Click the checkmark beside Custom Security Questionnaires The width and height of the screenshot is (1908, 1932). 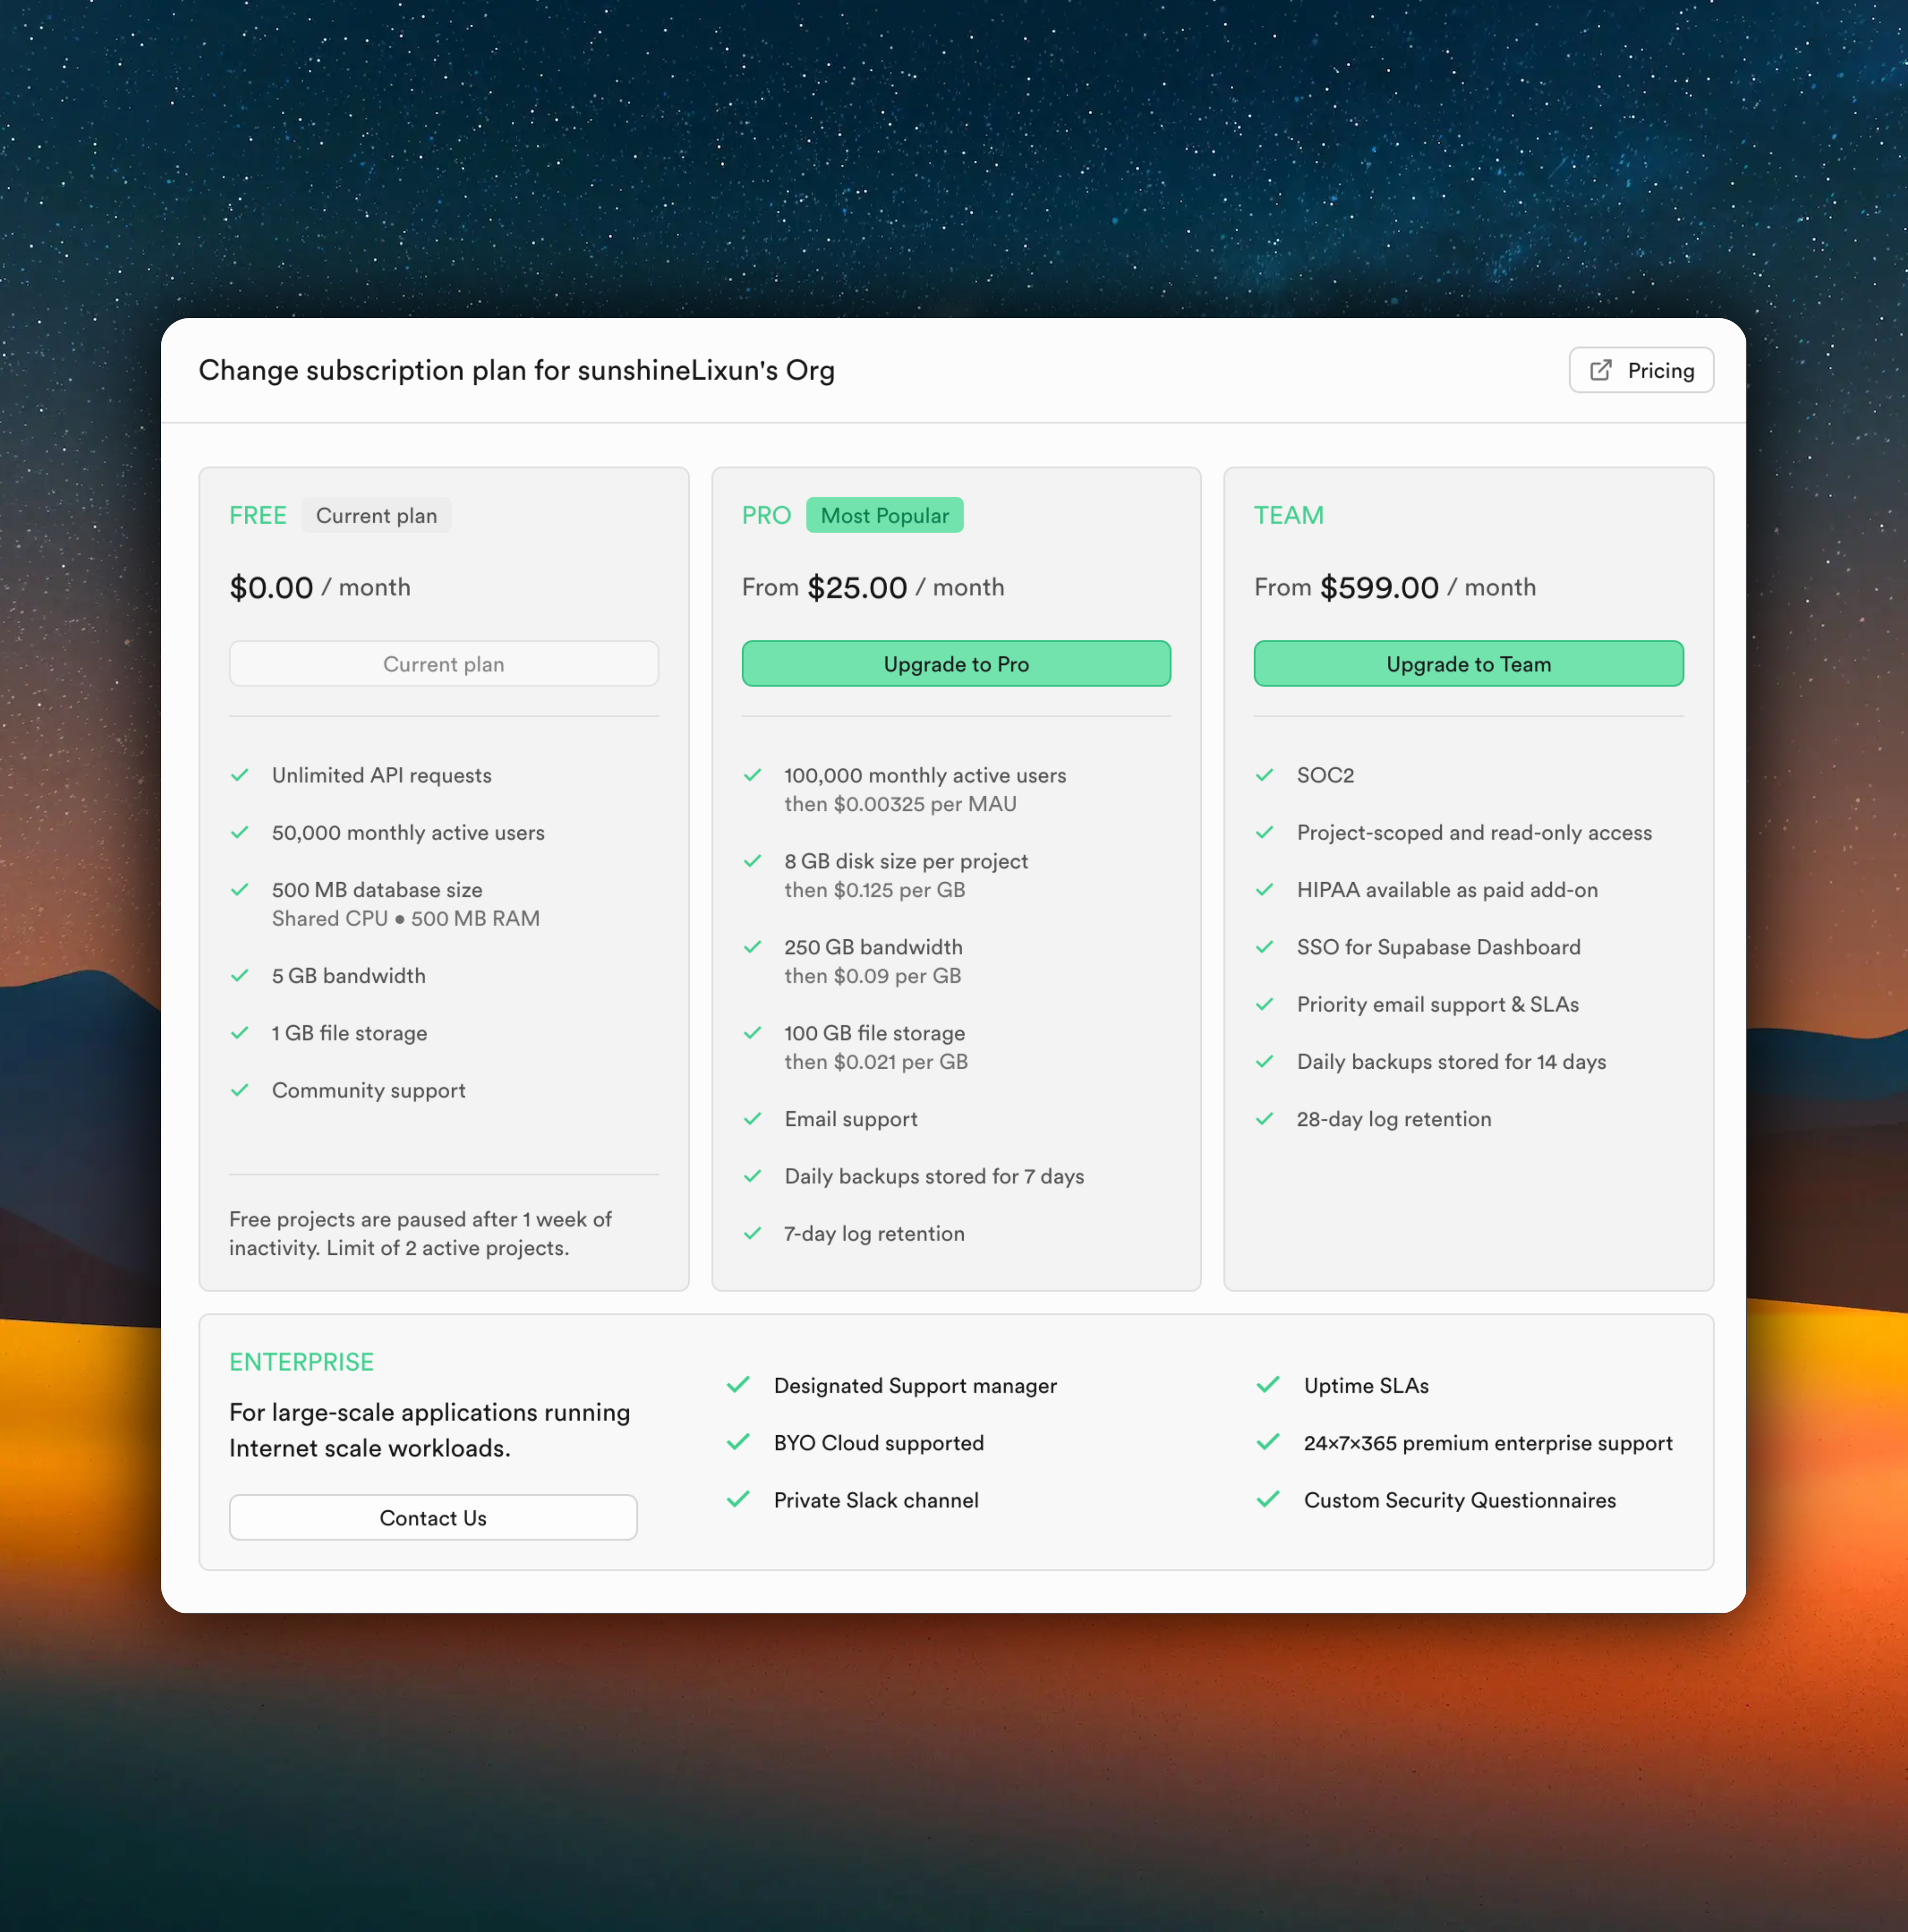click(1268, 1499)
